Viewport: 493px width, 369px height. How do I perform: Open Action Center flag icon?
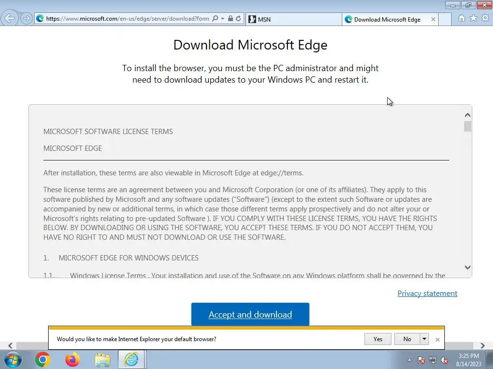tap(421, 360)
